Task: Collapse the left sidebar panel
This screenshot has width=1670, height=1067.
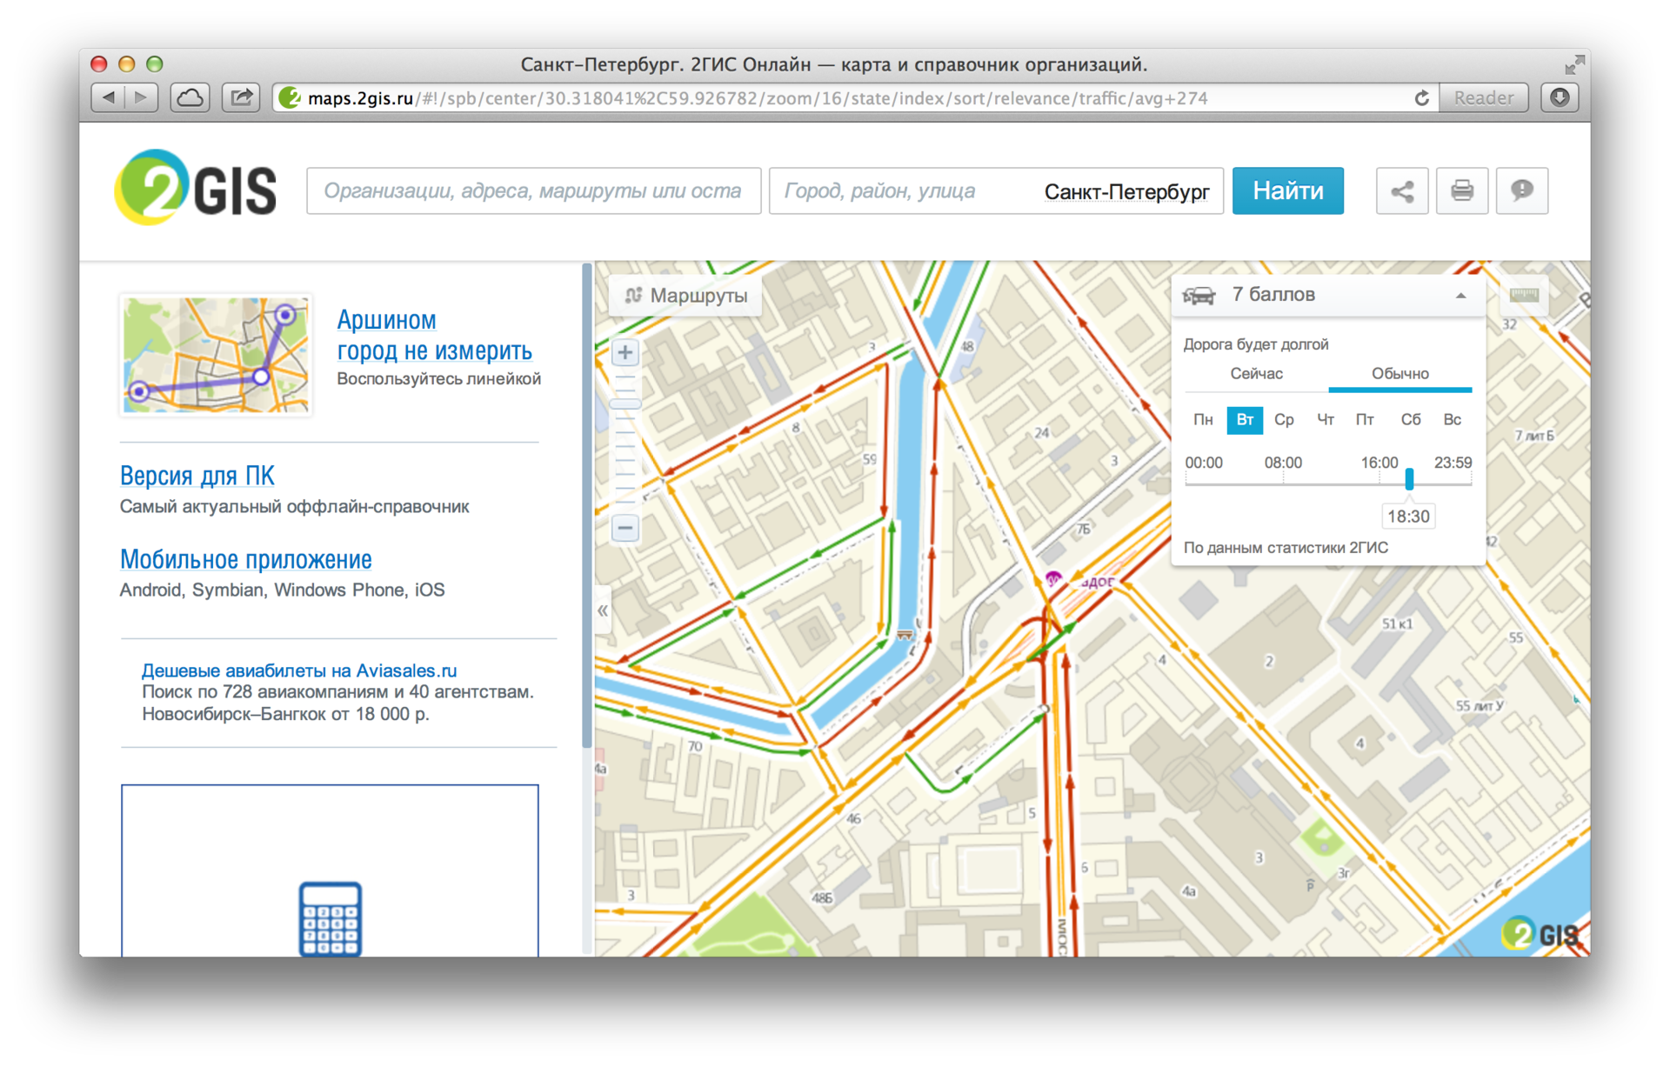Action: click(602, 610)
